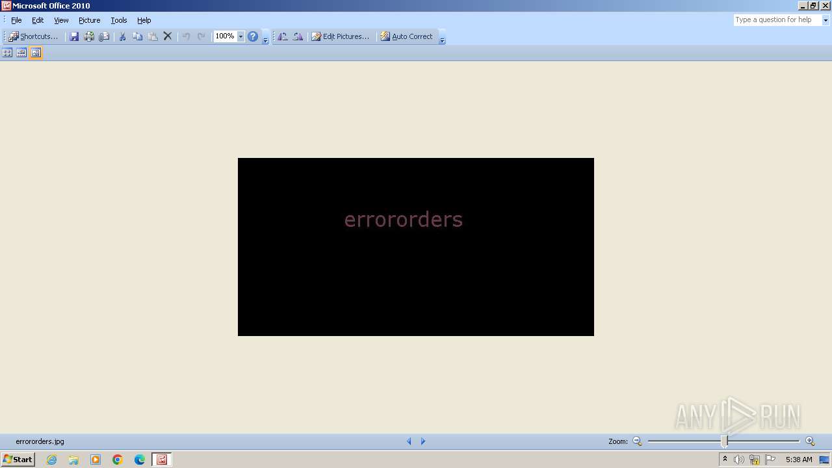Viewport: 832px width, 468px height.
Task: Click the 5:38 AM clock
Action: (x=799, y=460)
